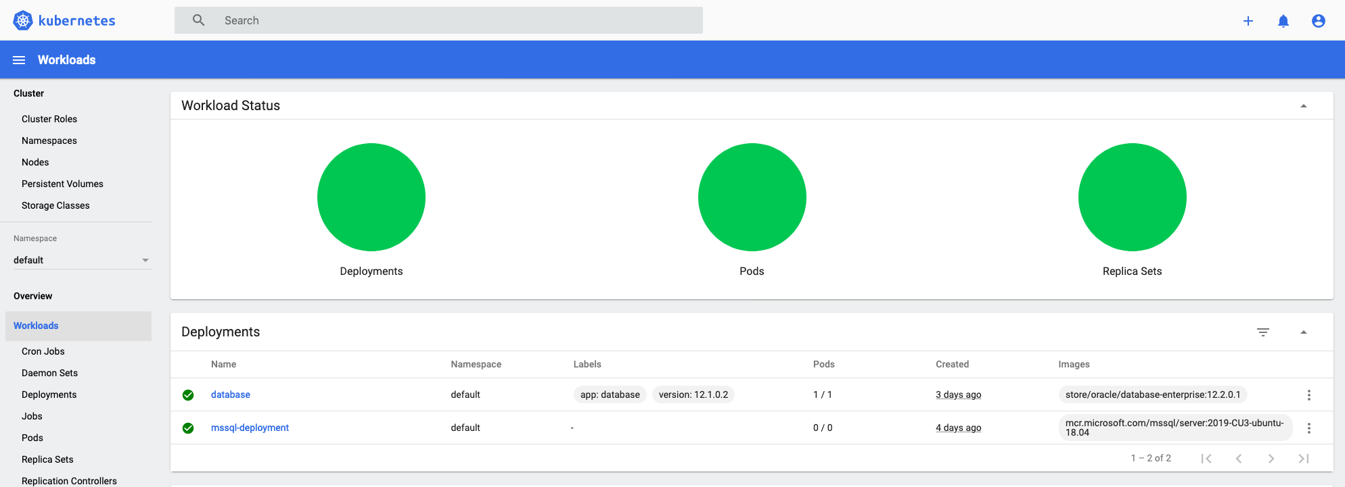Toggle the hamburger navigation menu
The width and height of the screenshot is (1345, 487).
click(19, 60)
